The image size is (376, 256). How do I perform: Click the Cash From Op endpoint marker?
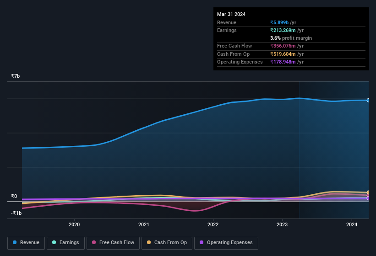click(x=368, y=192)
